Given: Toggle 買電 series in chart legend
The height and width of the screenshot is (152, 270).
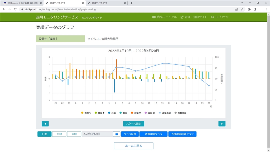Looking at the screenshot, I should tap(136, 113).
